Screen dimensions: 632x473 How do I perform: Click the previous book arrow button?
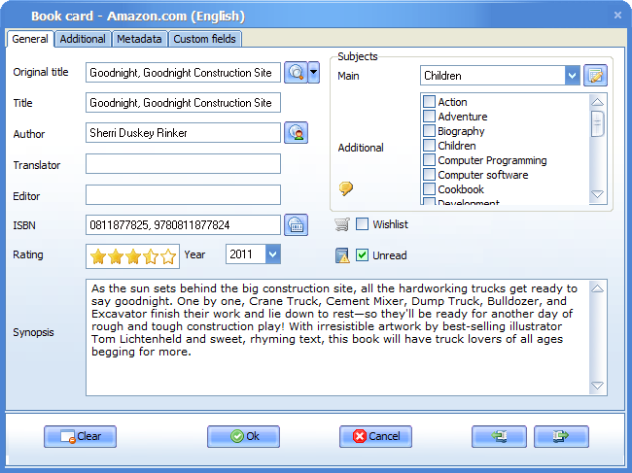pos(499,436)
